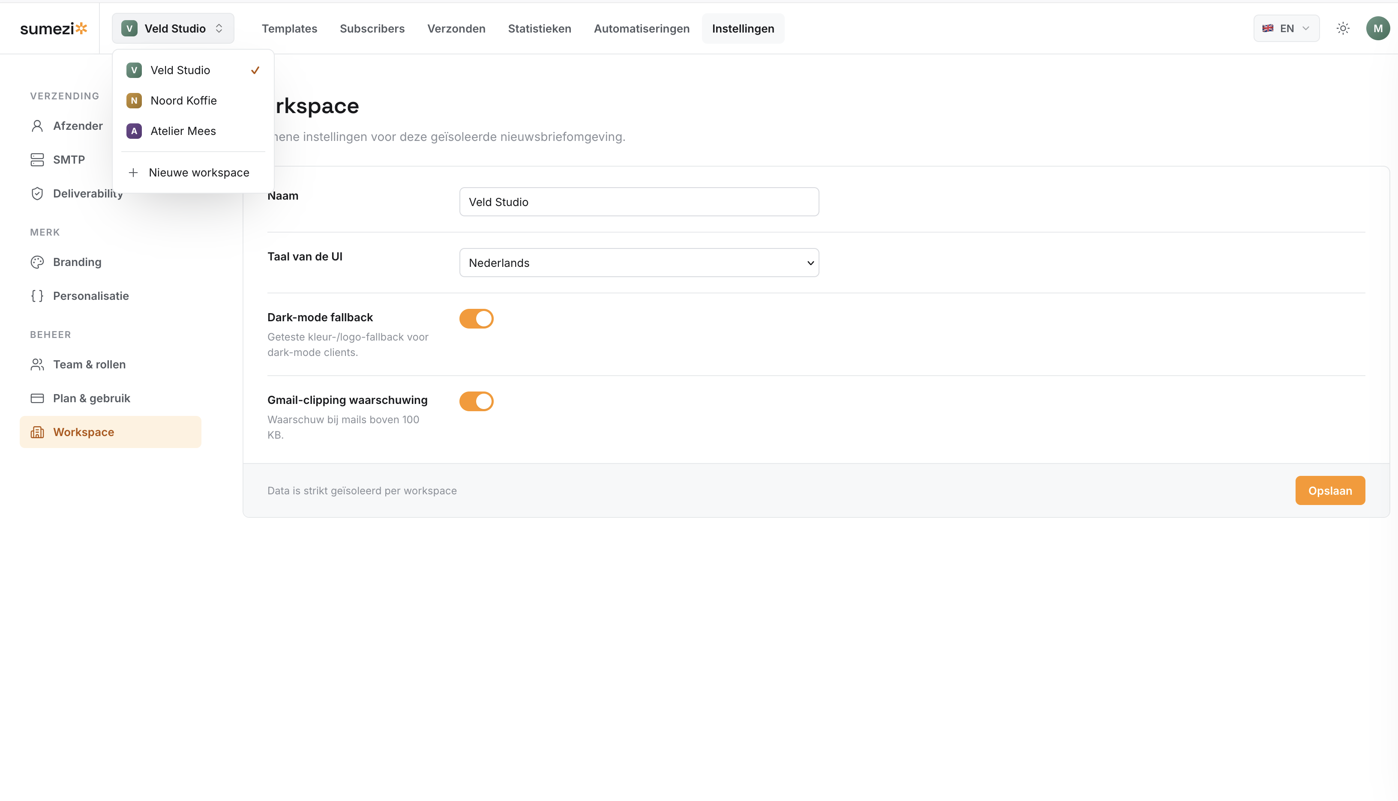Image resolution: width=1398 pixels, height=801 pixels.
Task: Click the Team & rollen users icon
Action: (37, 364)
